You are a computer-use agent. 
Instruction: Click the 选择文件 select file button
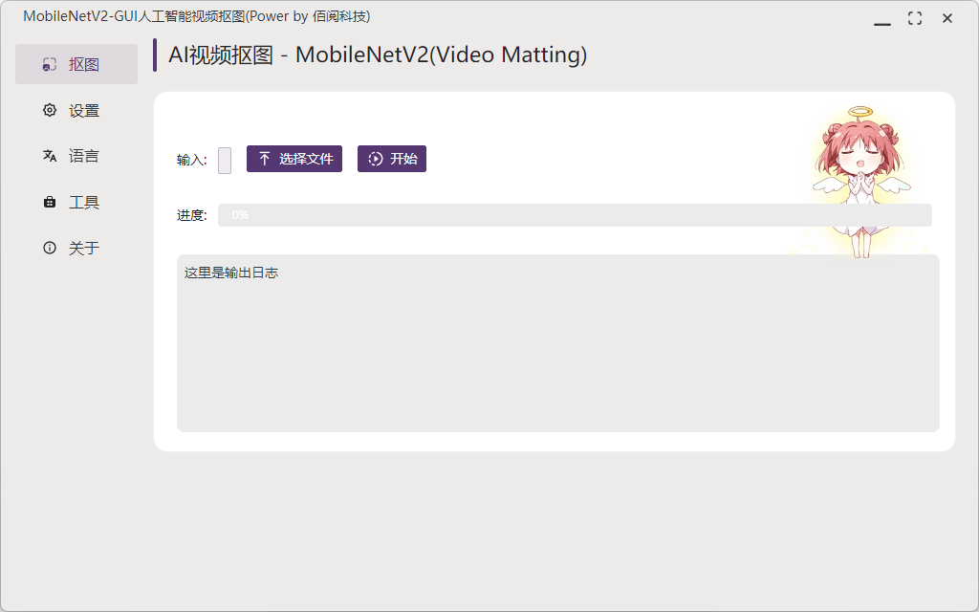point(294,159)
